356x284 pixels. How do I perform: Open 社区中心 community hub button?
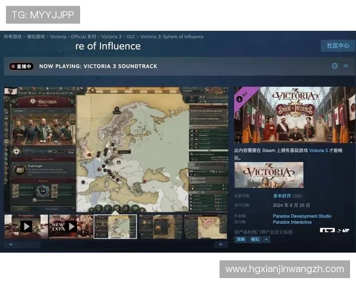coord(338,46)
